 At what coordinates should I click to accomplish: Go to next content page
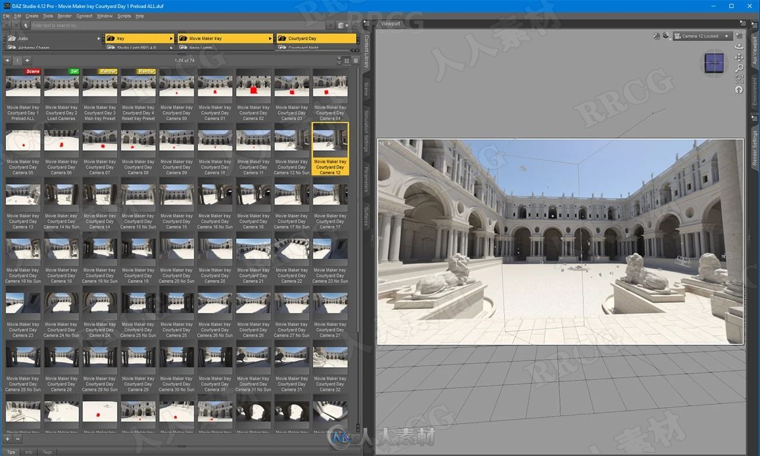tap(27, 60)
